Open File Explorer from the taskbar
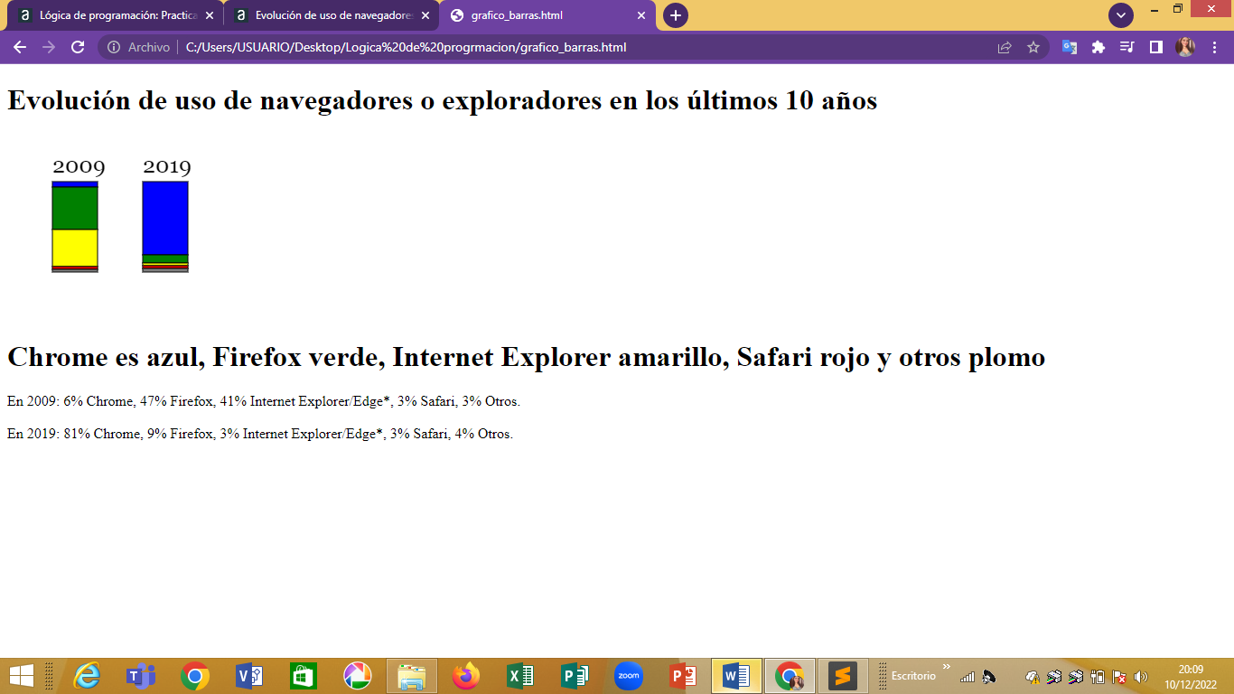The image size is (1234, 694). pos(412,676)
